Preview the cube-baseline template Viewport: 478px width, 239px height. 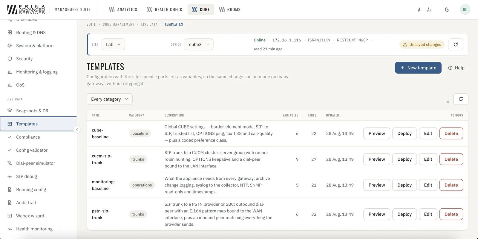[377, 133]
